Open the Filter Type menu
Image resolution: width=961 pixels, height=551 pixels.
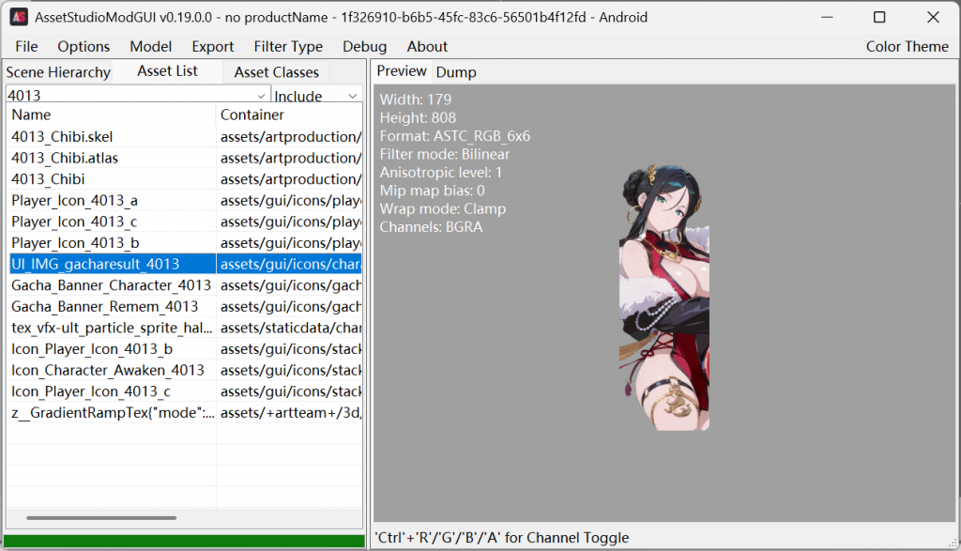pyautogui.click(x=288, y=47)
